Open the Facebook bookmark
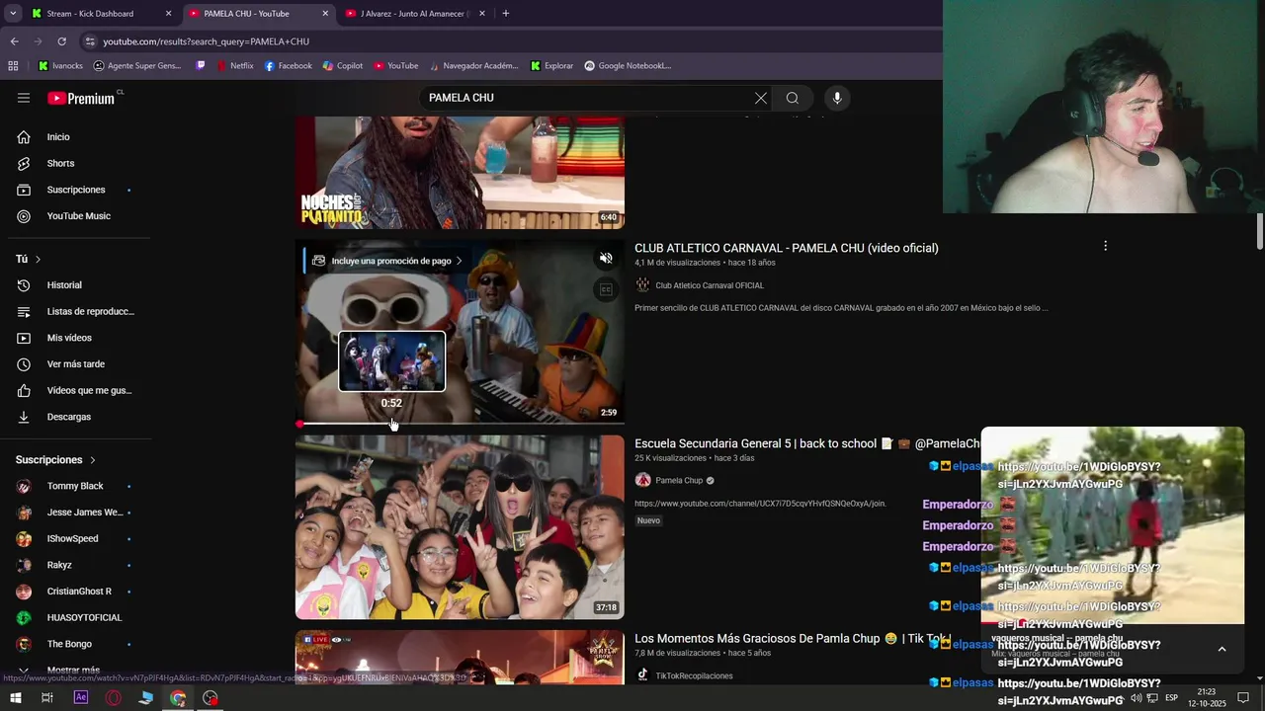This screenshot has width=1265, height=711. coord(288,66)
